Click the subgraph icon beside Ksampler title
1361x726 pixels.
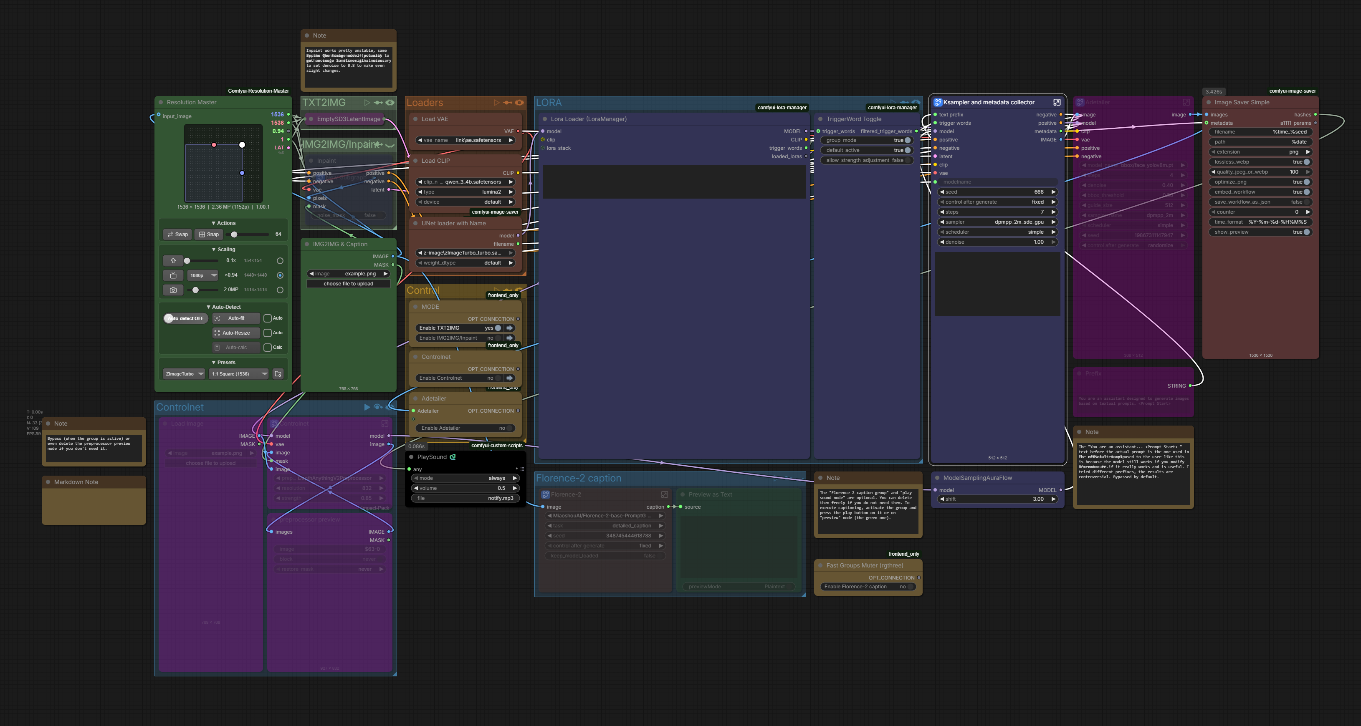[x=938, y=102]
